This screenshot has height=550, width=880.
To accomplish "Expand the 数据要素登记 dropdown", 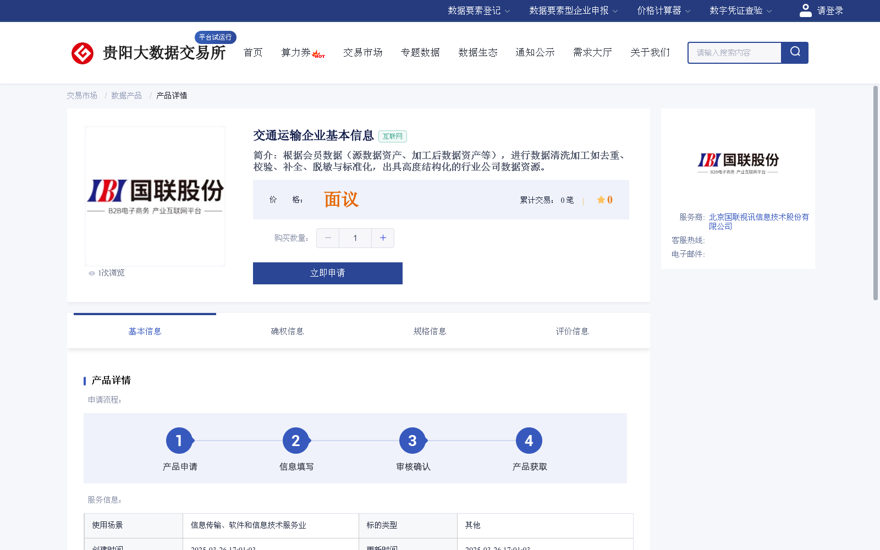I will [479, 10].
